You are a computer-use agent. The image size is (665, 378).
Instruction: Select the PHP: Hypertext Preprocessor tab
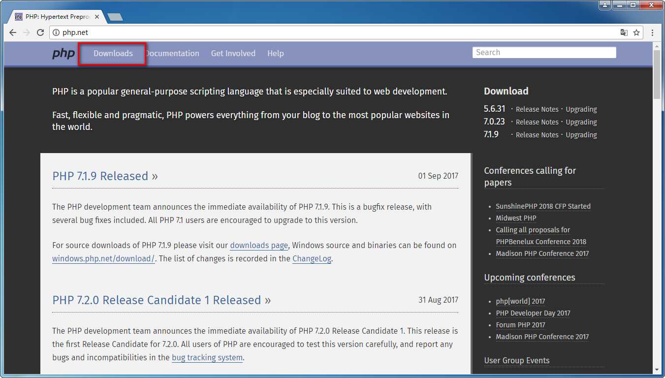point(57,17)
